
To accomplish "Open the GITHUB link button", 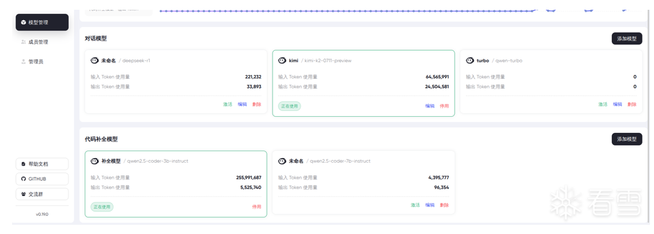I will (x=42, y=179).
